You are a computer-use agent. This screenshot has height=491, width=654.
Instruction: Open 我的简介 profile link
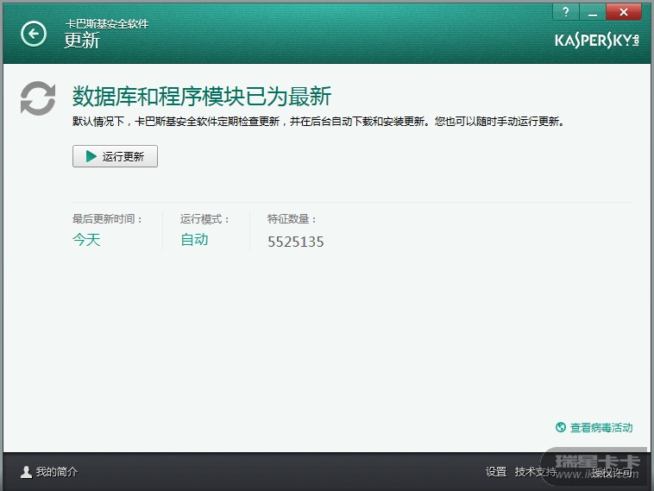coord(57,472)
